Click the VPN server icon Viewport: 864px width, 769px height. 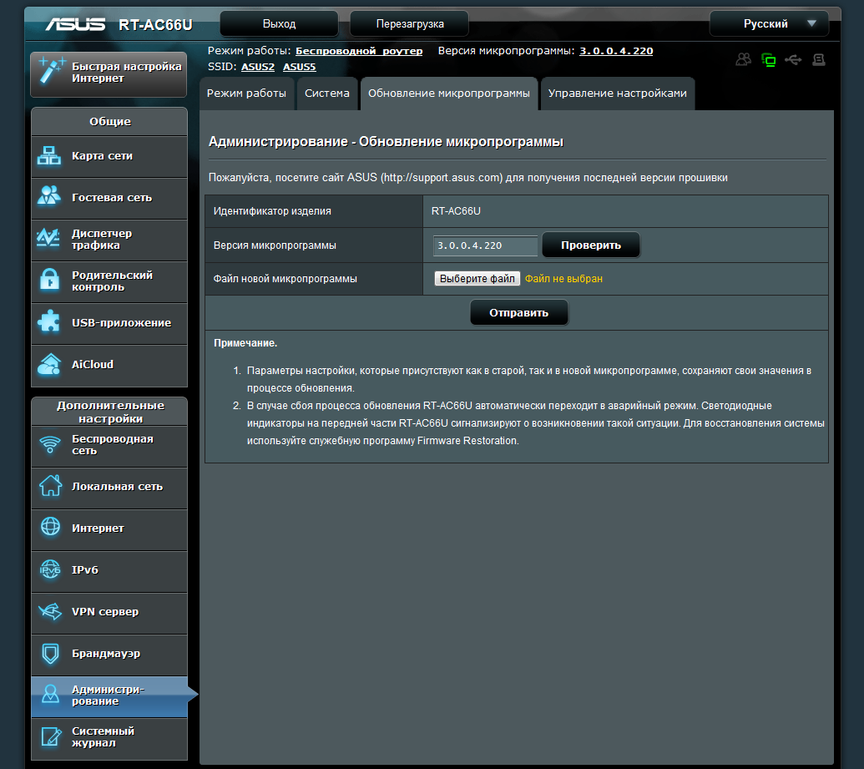[x=50, y=611]
